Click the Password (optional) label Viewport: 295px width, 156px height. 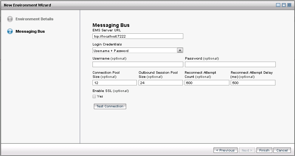[202, 59]
